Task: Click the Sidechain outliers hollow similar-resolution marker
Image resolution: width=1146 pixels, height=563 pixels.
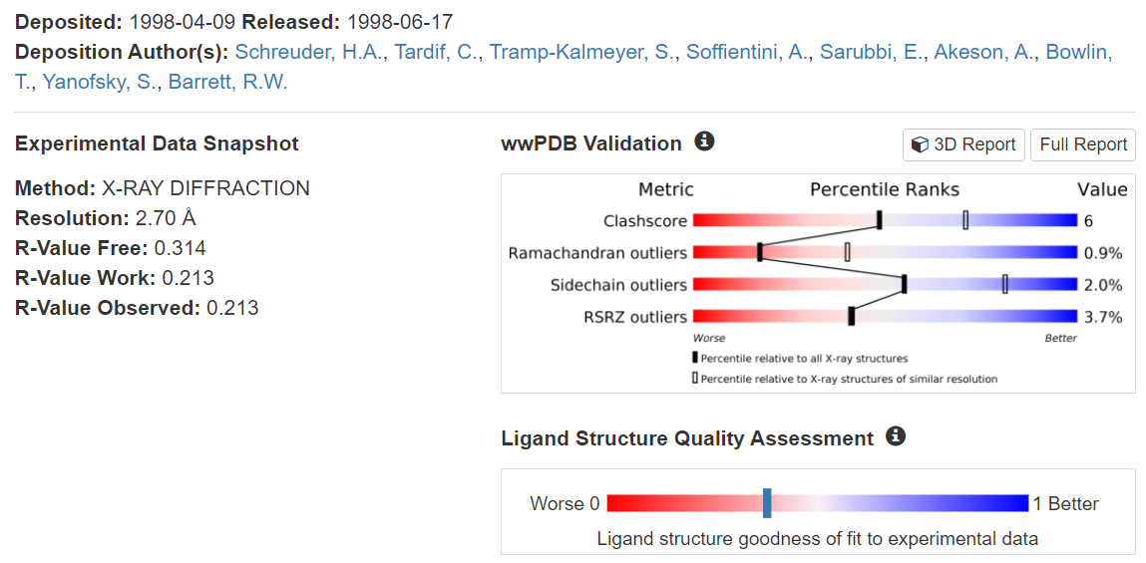Action: click(x=1004, y=284)
